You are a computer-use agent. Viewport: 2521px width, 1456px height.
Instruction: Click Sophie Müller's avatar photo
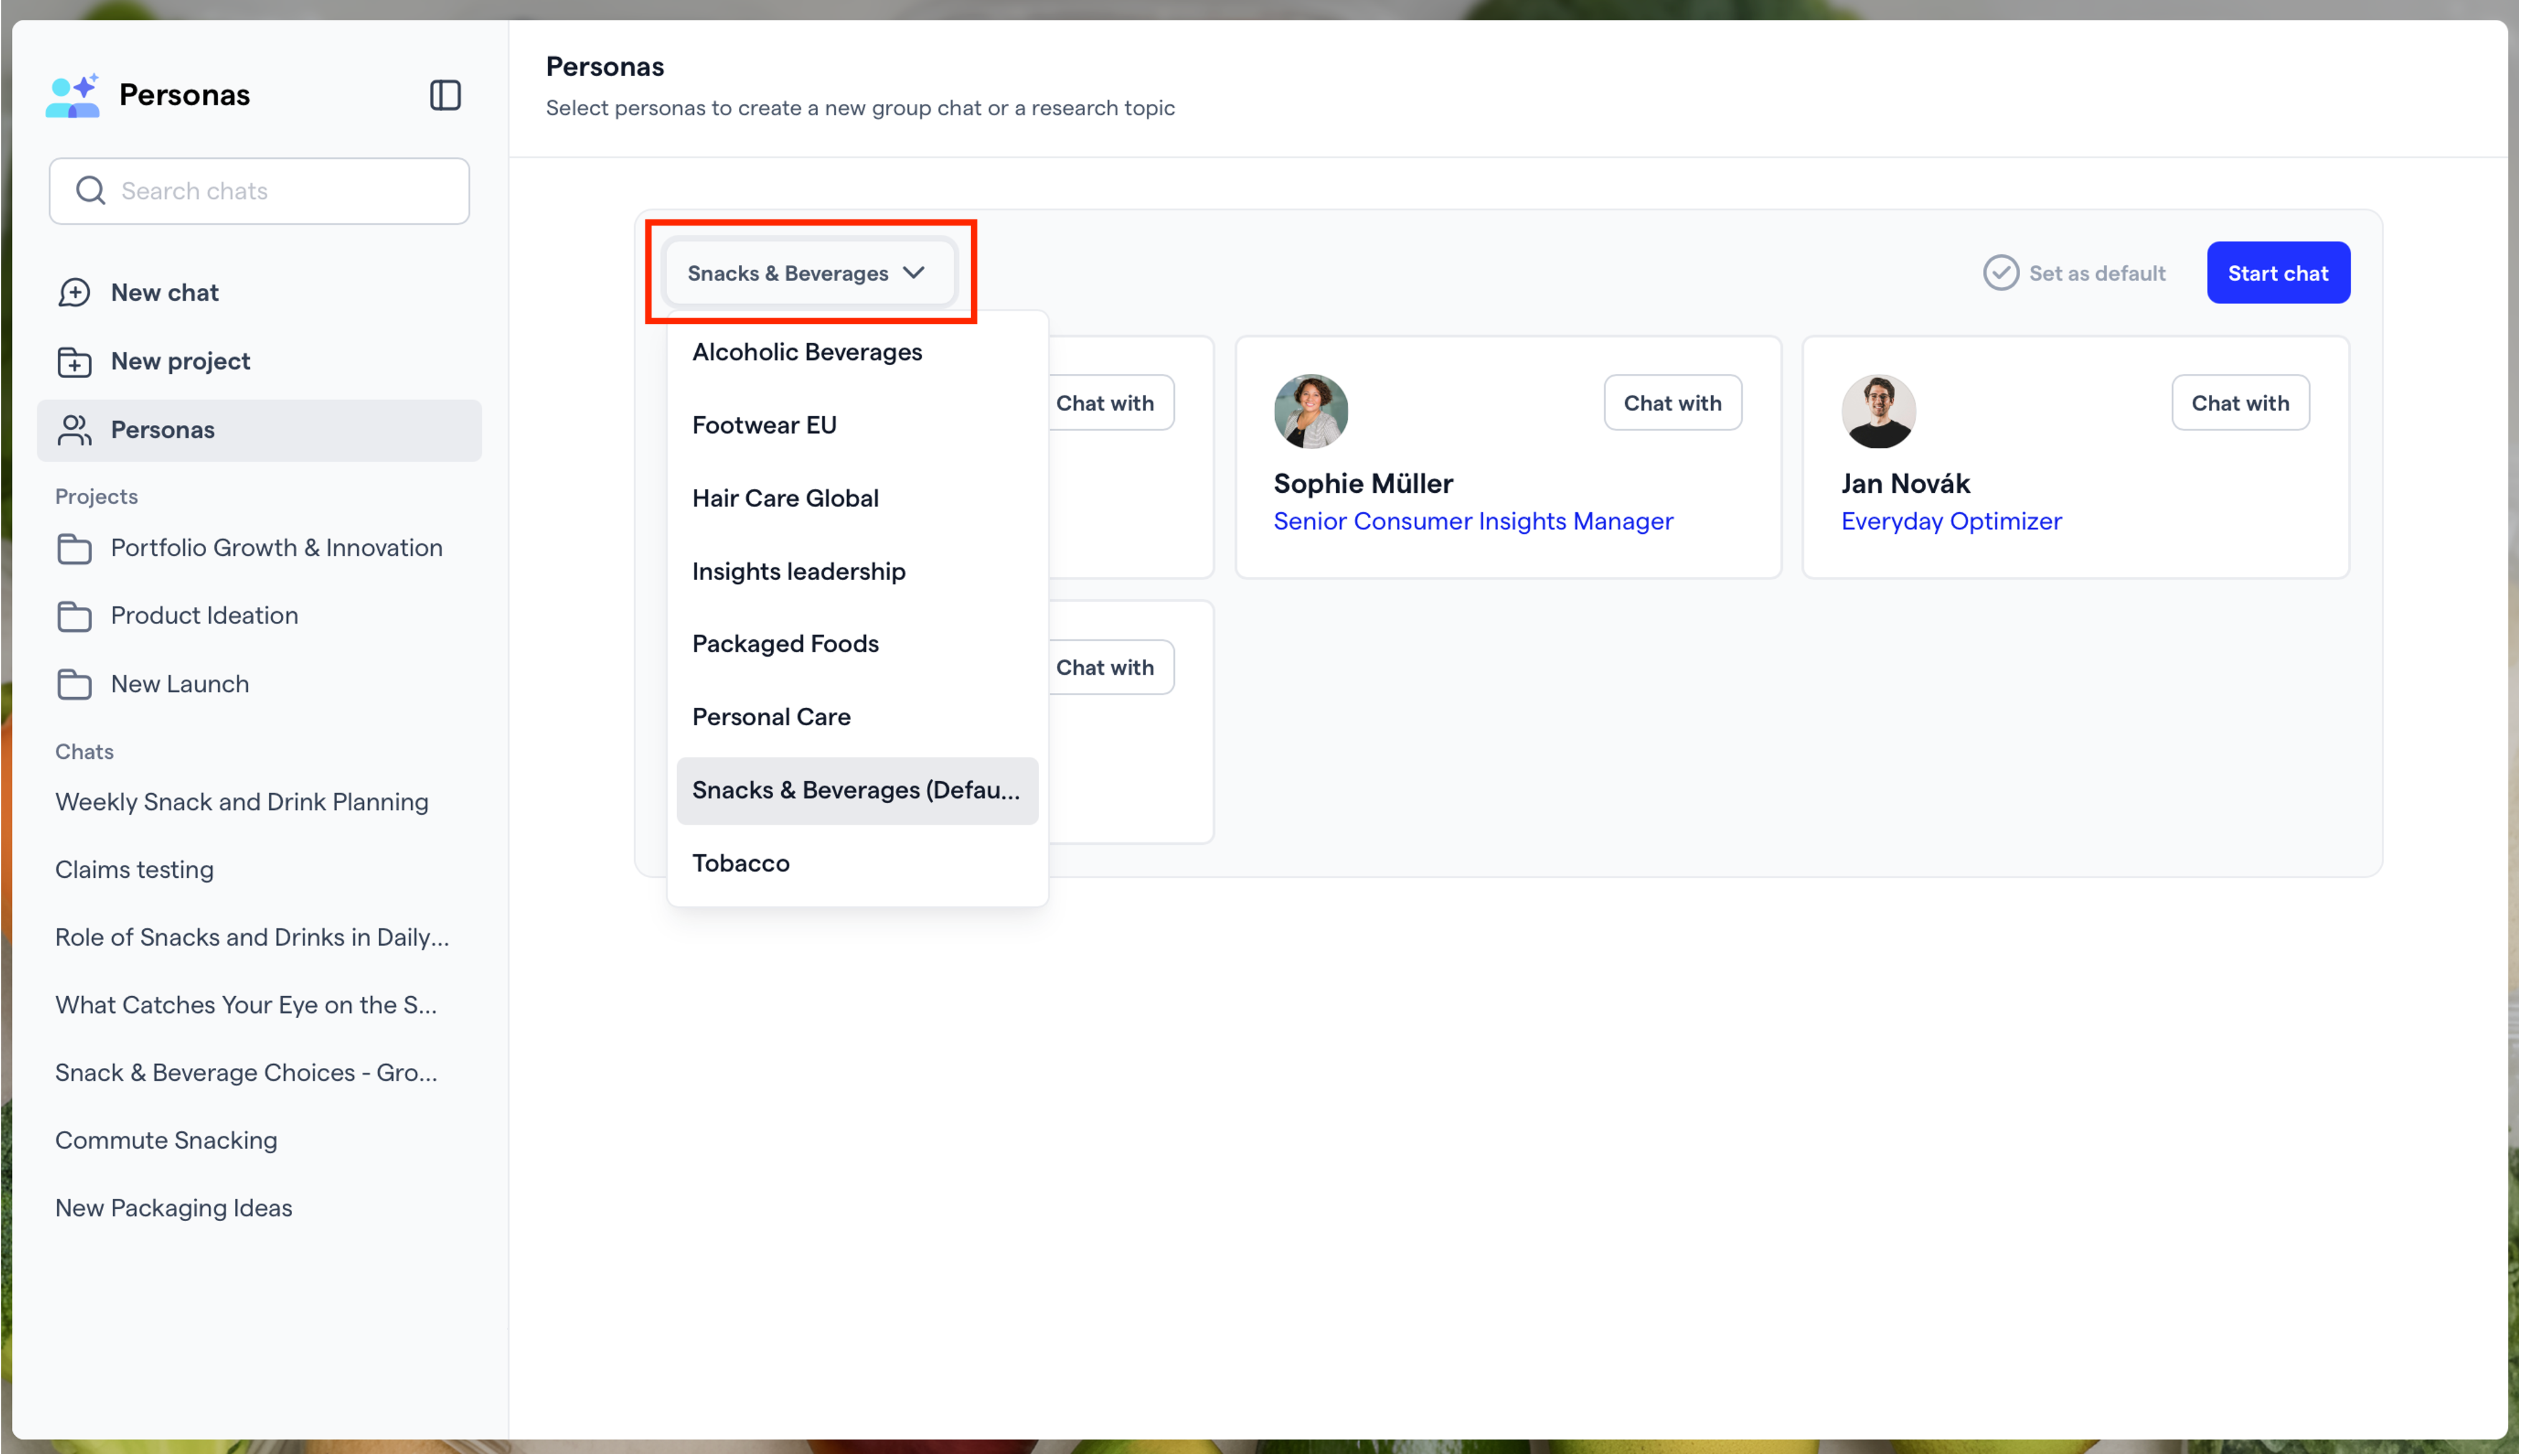click(x=1311, y=411)
